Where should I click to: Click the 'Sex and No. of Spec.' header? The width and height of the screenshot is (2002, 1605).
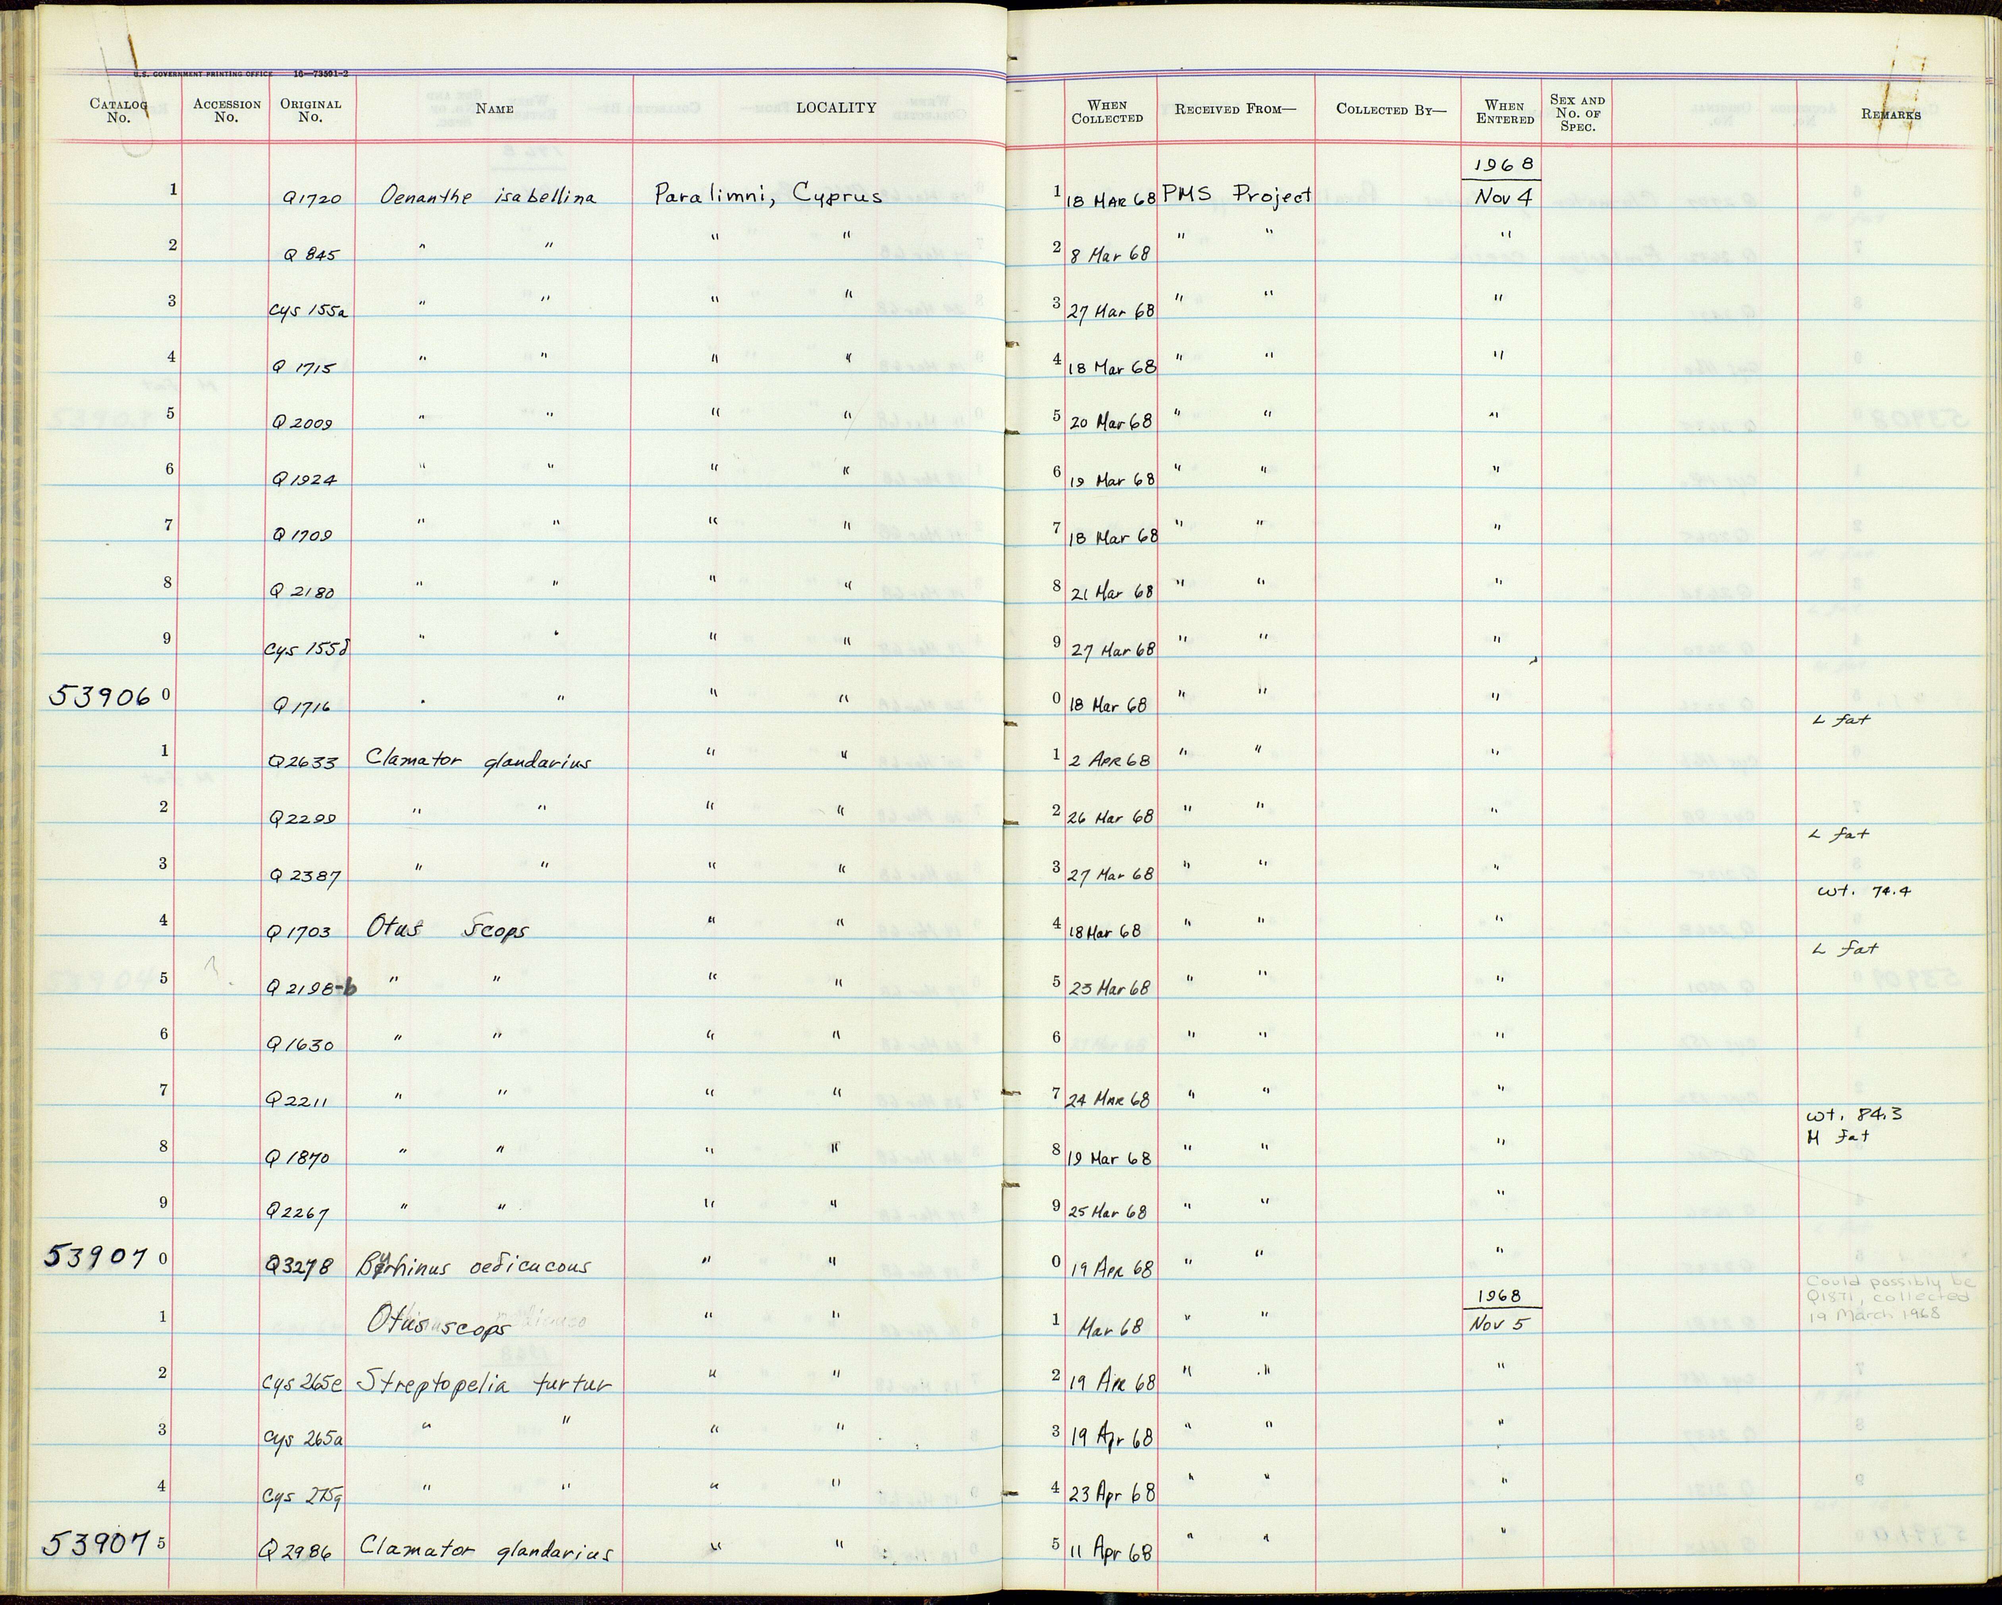pyautogui.click(x=1577, y=113)
